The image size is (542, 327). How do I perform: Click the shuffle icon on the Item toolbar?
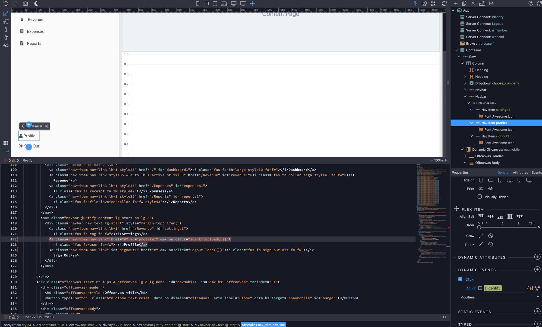point(47,126)
